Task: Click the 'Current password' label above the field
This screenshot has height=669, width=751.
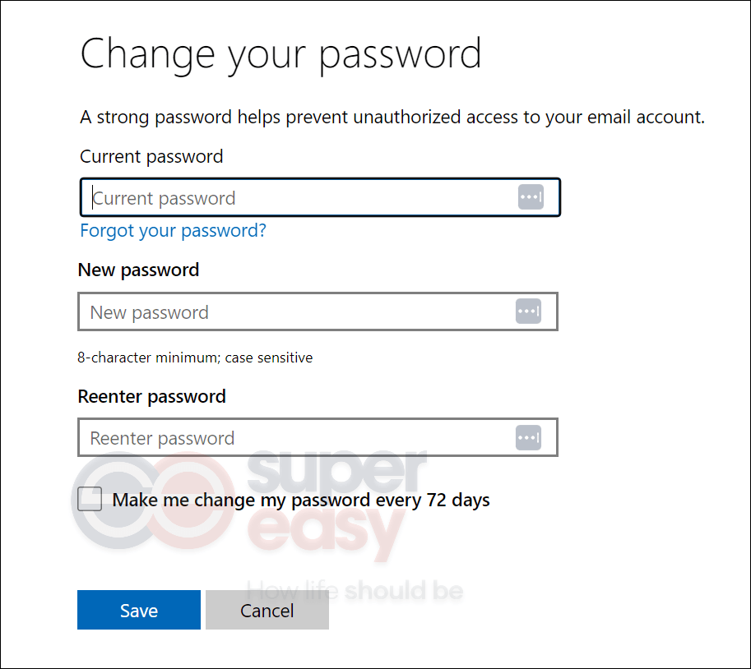Action: coord(151,156)
